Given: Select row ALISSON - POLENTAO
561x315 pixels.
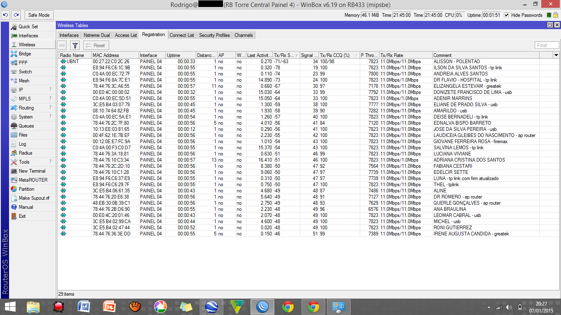Looking at the screenshot, I should coord(308,62).
